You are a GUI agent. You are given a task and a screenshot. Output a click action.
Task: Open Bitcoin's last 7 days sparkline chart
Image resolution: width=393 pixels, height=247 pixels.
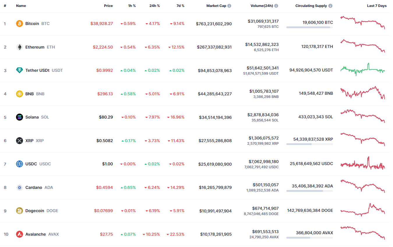(363, 23)
